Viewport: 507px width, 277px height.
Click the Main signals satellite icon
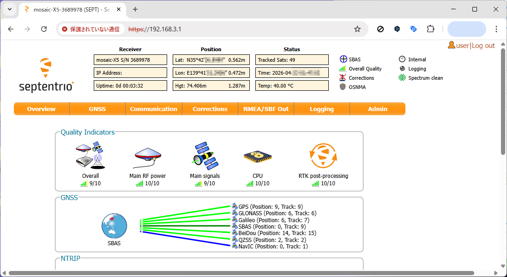205,156
